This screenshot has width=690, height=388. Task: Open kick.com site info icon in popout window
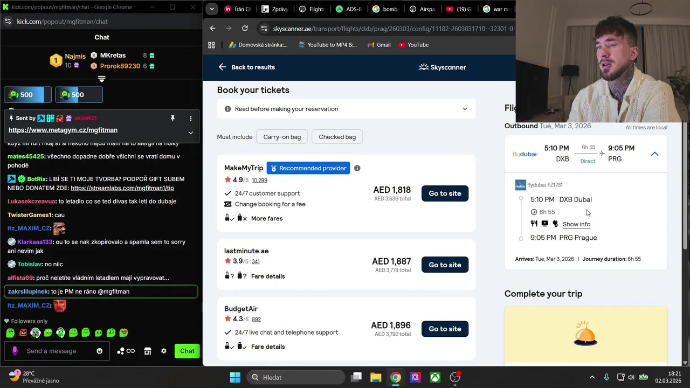[x=8, y=21]
